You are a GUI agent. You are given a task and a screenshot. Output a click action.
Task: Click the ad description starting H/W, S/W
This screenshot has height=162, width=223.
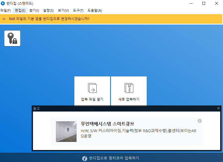click(139, 133)
